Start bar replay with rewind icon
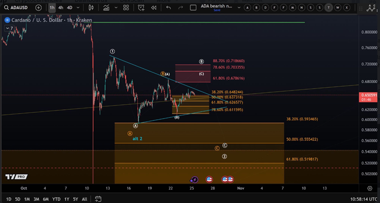Image resolution: width=380 pixels, height=203 pixels. (153, 8)
